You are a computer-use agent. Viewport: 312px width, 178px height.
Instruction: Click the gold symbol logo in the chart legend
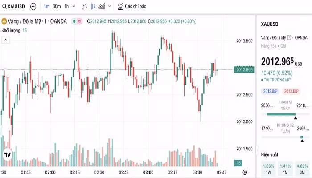(x=4, y=21)
